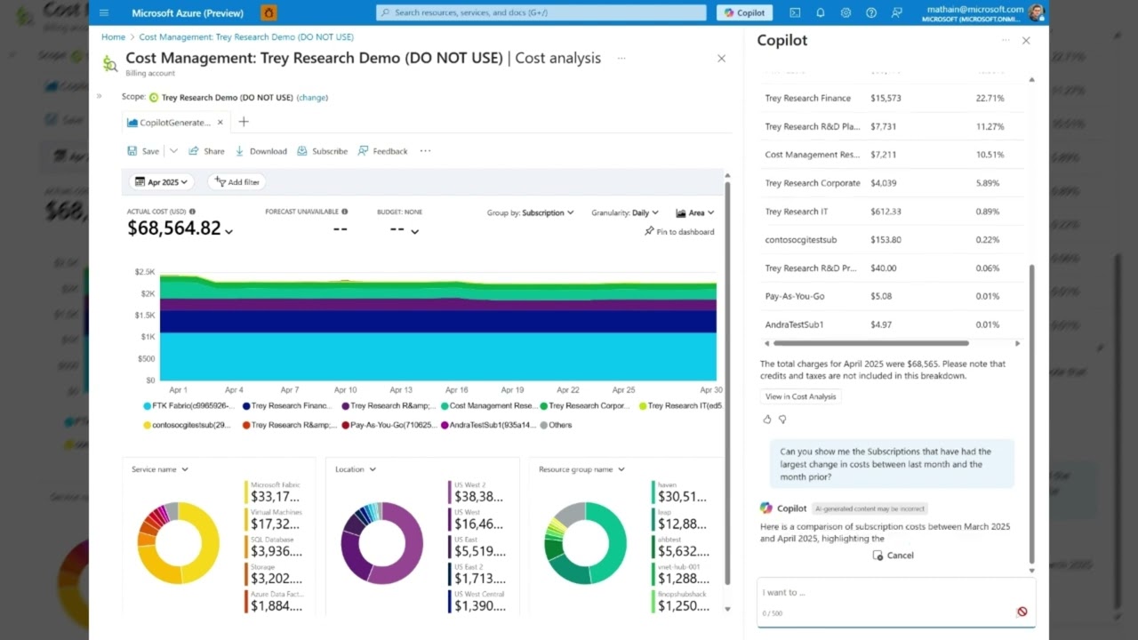Click the Copilot pane vertical scrollbar
The image size is (1138, 640).
pos(1031,413)
